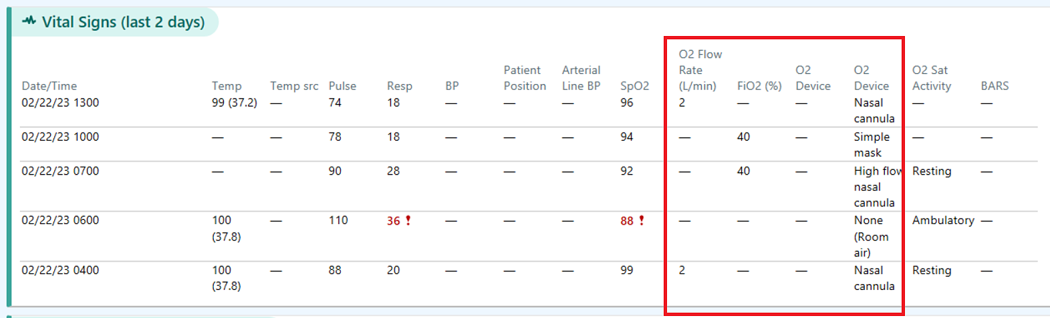
Task: Click the Ambulatory activity cell
Action: click(x=943, y=220)
